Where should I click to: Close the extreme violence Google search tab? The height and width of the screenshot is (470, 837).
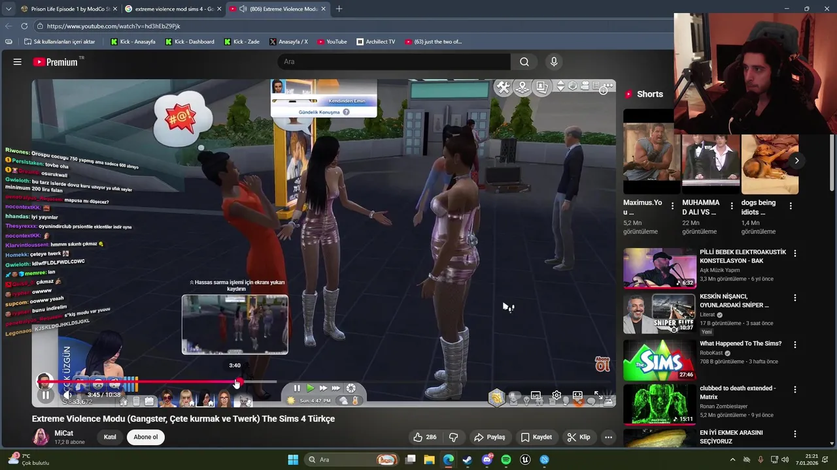(x=219, y=9)
